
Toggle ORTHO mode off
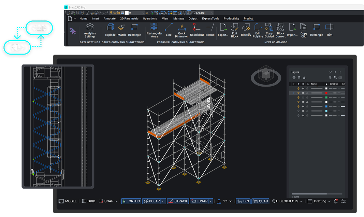131,201
